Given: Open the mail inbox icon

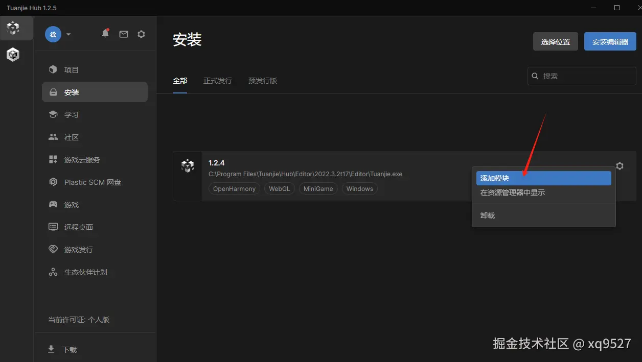Looking at the screenshot, I should pos(124,34).
